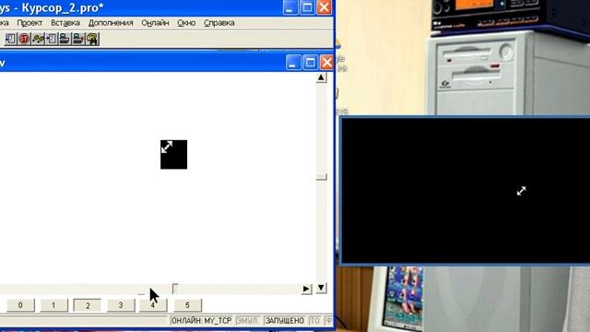Click the vertical scrollbar thumb
590x332 pixels.
point(322,176)
